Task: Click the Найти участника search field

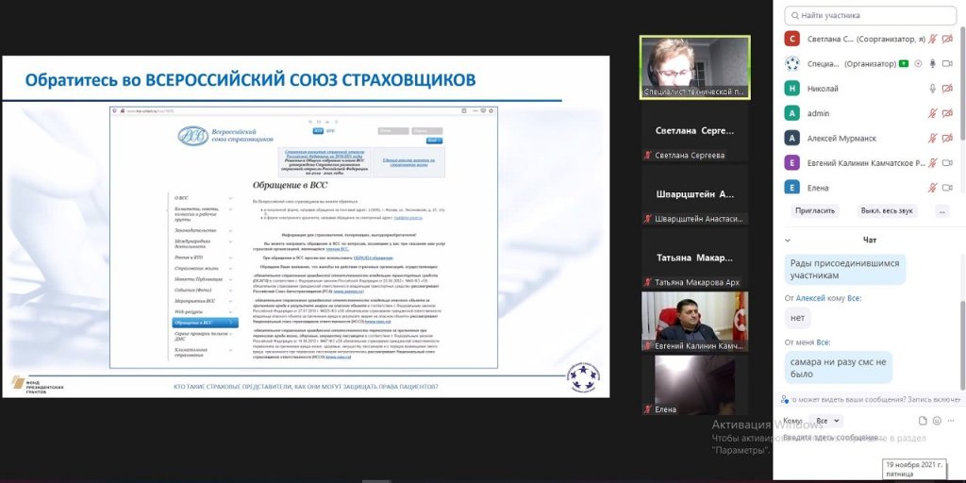Action: pyautogui.click(x=868, y=15)
